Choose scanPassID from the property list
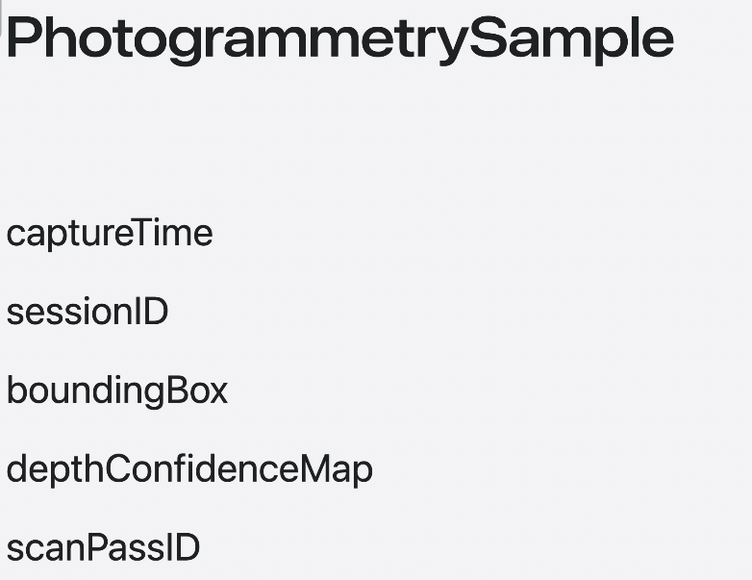 [x=103, y=548]
